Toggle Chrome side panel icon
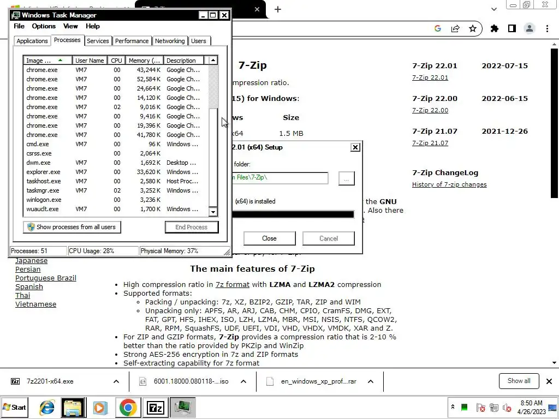This screenshot has height=419, width=559. pos(512,28)
